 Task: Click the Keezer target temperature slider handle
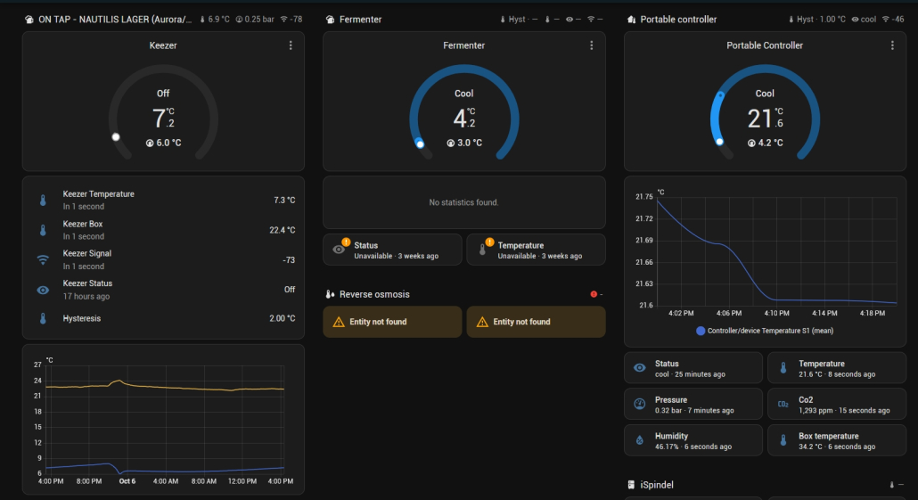pyautogui.click(x=115, y=137)
